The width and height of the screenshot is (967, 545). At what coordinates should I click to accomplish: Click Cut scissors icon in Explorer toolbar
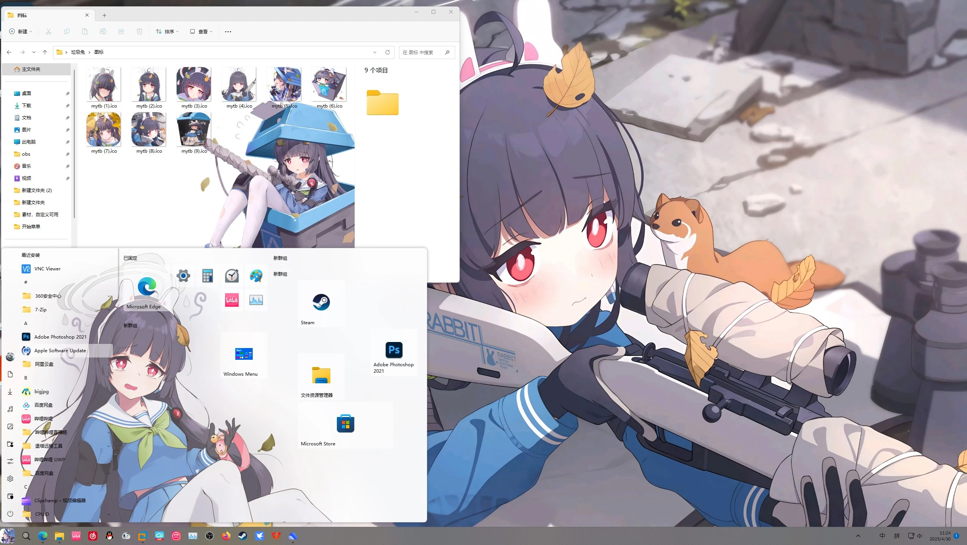pos(49,31)
